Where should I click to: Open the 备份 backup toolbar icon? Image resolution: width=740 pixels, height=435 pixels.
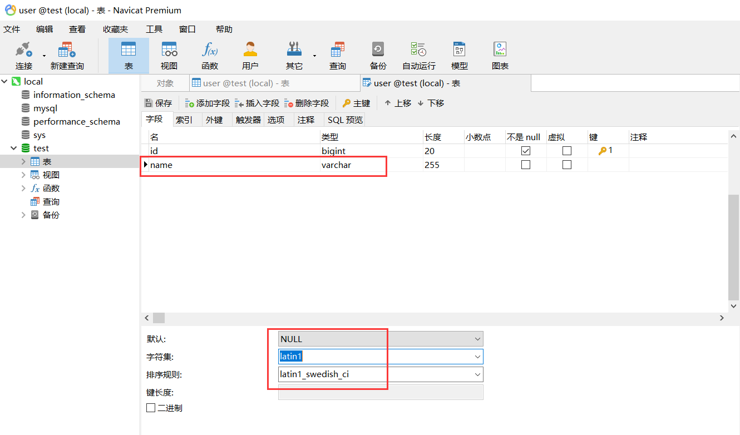pyautogui.click(x=378, y=56)
